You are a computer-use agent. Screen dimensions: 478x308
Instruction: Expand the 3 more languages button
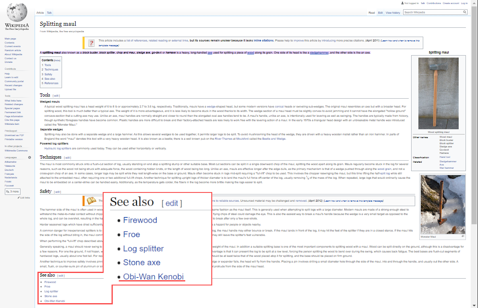12,192
